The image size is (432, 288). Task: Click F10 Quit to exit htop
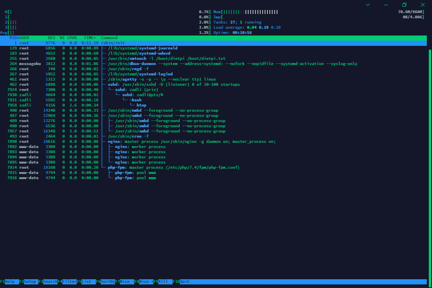pyautogui.click(x=182, y=281)
